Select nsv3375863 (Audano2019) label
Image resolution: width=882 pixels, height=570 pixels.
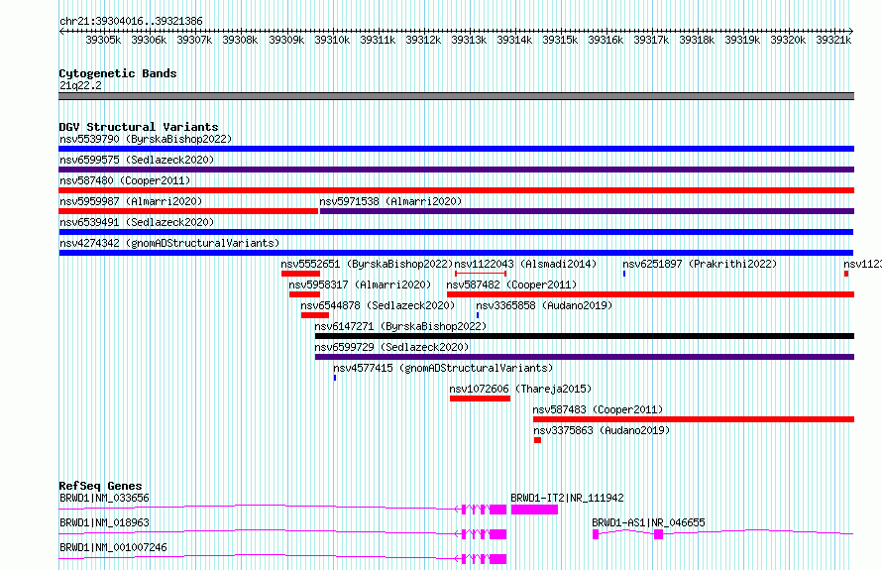coord(602,430)
